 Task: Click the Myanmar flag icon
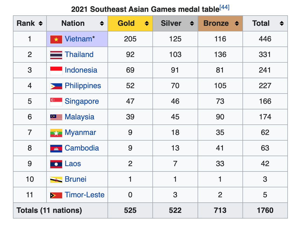tap(56, 133)
